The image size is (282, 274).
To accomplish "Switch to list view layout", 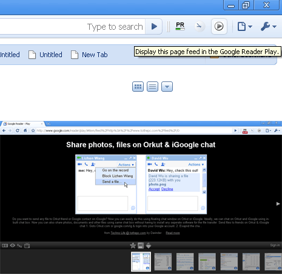I will coord(152,87).
